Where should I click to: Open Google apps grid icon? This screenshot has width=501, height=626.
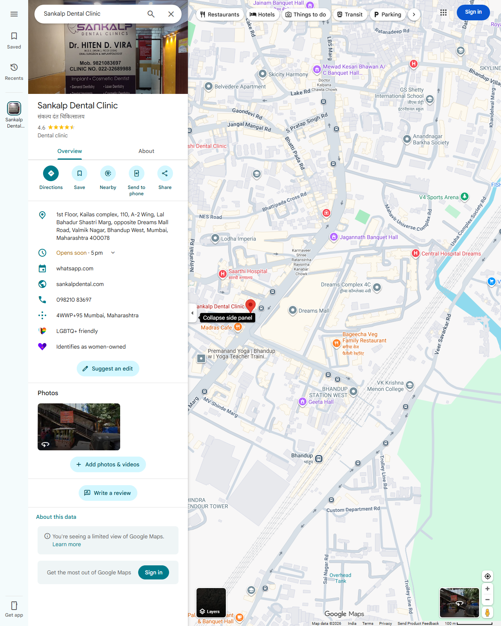tap(443, 13)
